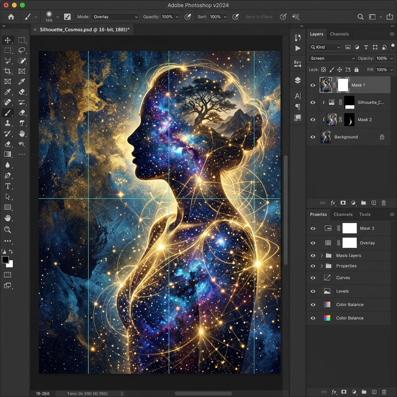Open the Paragraph panel icon
Screen dimensions: 397x397
(298, 107)
